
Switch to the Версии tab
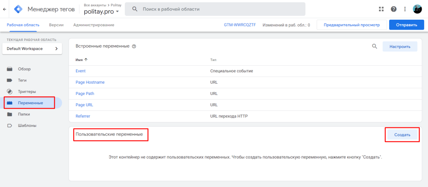tap(56, 25)
